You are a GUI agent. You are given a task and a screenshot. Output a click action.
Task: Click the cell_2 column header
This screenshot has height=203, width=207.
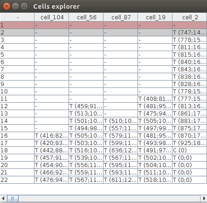pos(190,17)
